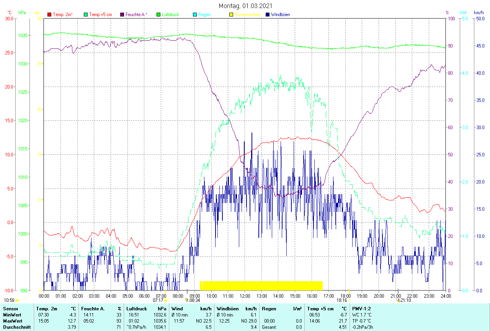
Task: Click the red Temp. 2m legend swatch
Action: pos(49,15)
